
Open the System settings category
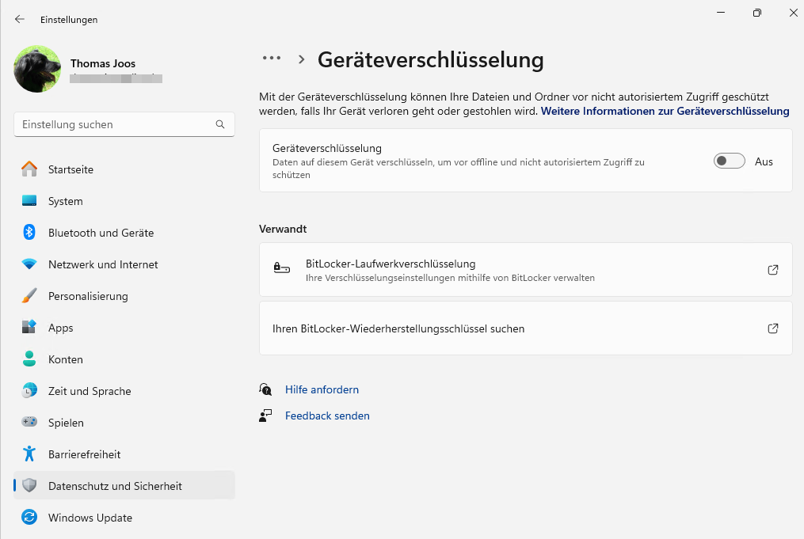click(x=65, y=201)
